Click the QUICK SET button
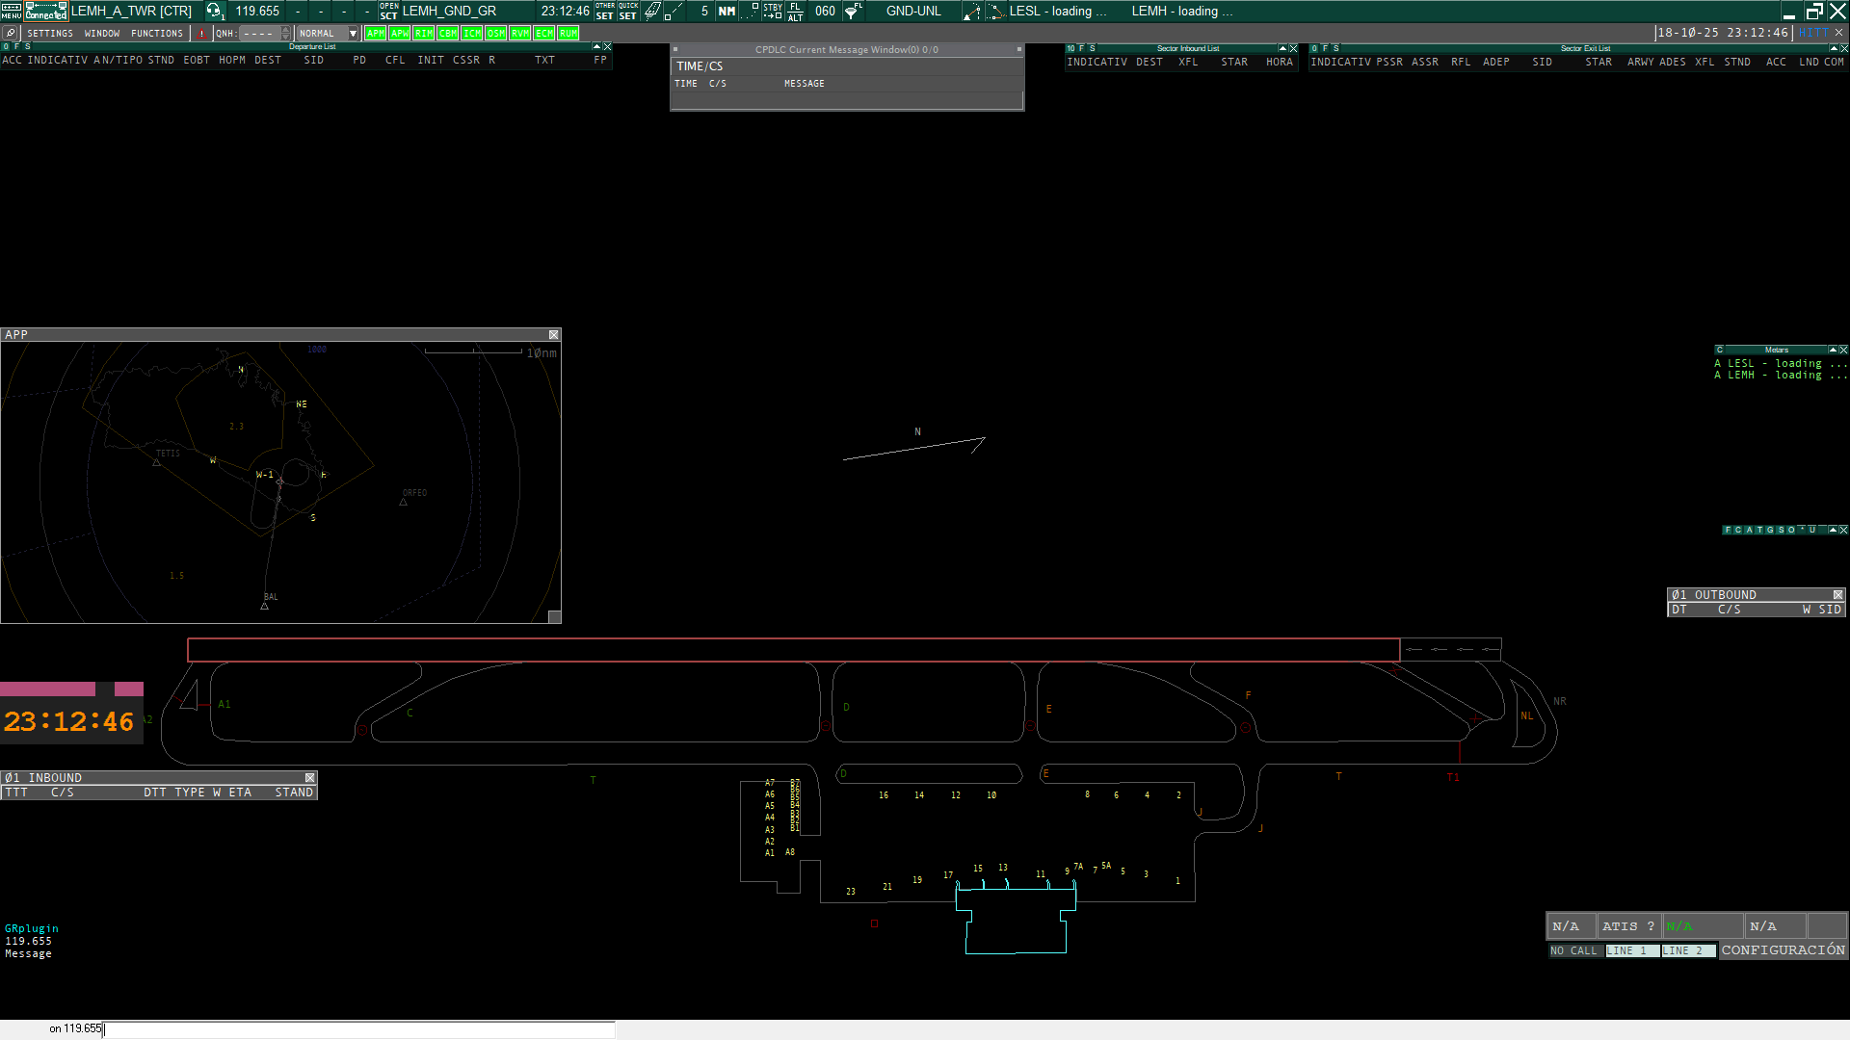 coord(627,11)
